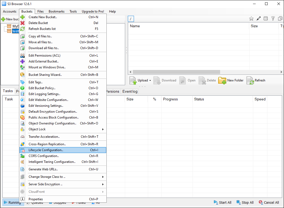Click the green plus Create New Bucket icon
284x208 pixels.
coord(22,17)
